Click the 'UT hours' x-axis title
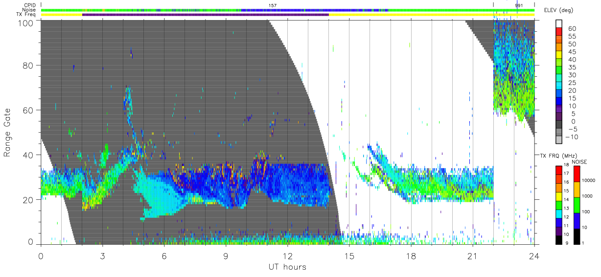This screenshot has width=601, height=277. pyautogui.click(x=287, y=267)
